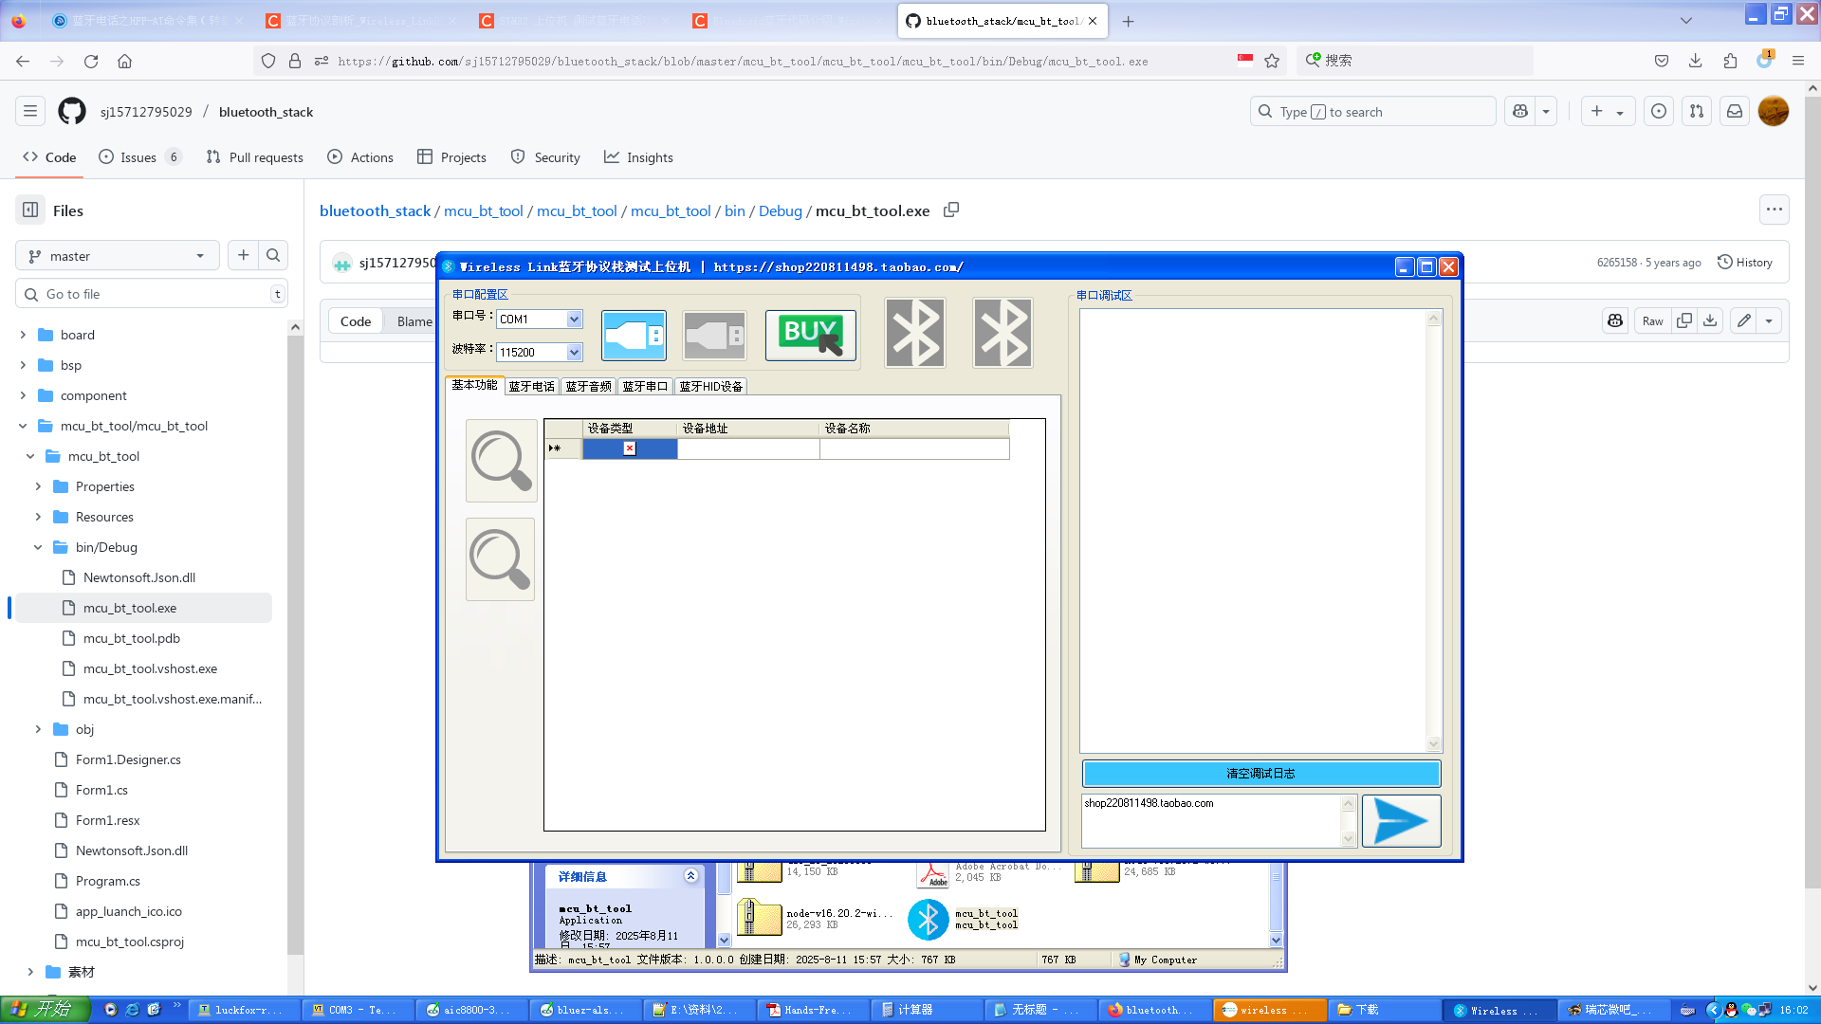The height and width of the screenshot is (1024, 1821).
Task: Click the GitHub Type to search field
Action: tap(1372, 112)
